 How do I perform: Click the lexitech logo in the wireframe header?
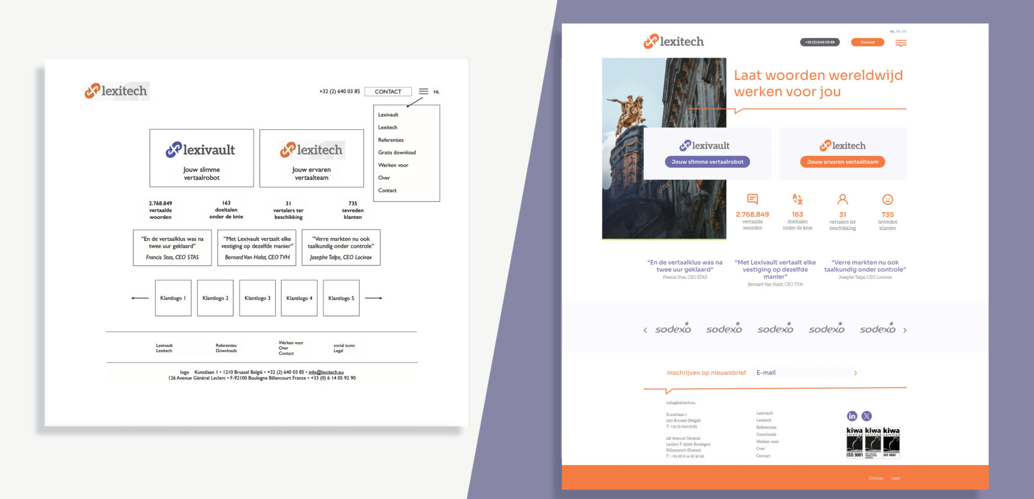(116, 91)
